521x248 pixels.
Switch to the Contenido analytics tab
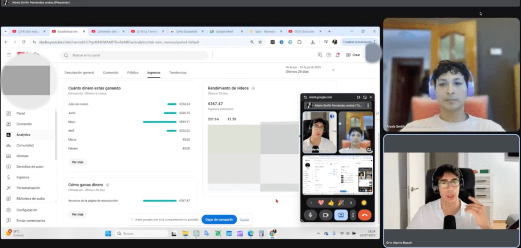click(x=111, y=73)
